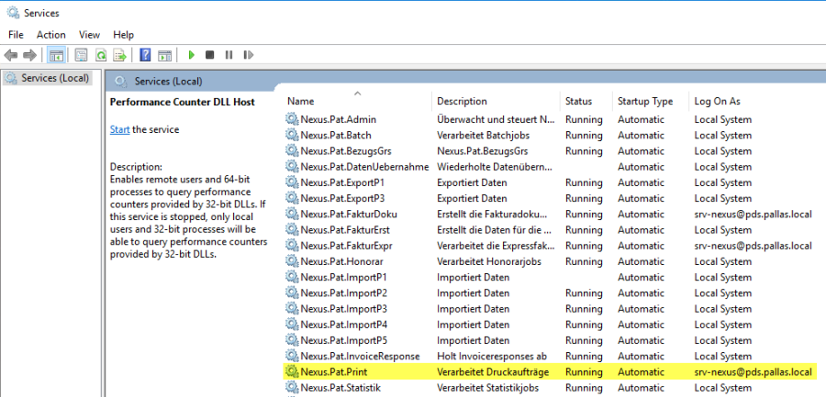
Task: Open the View menu
Action: coord(89,35)
